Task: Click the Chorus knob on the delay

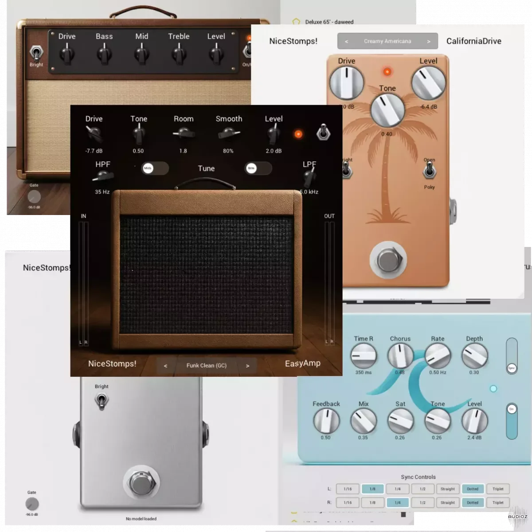Action: (x=400, y=356)
